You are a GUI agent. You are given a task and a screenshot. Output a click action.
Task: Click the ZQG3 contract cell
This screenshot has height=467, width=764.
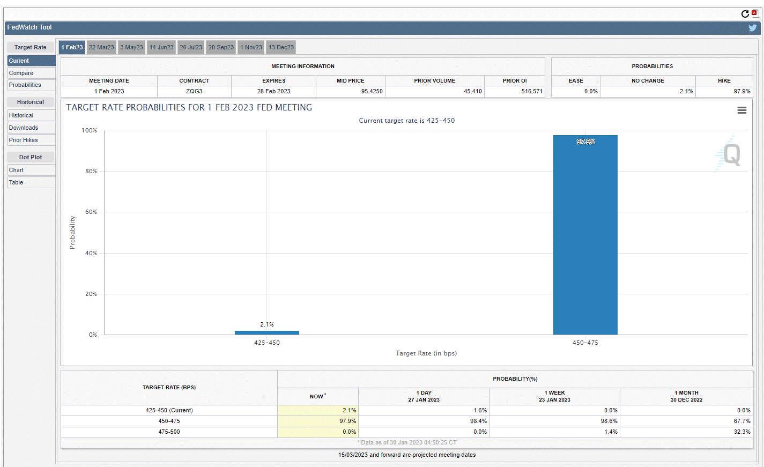(194, 91)
